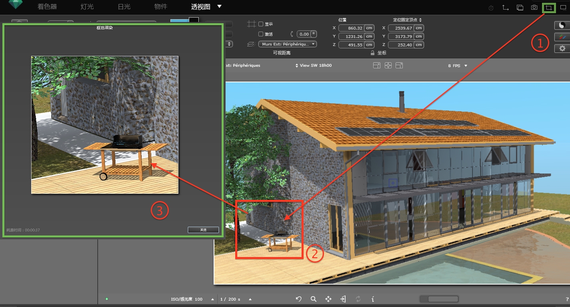Screen dimensions: 570x307
Task: Click the camera render icon
Action: click(x=534, y=7)
